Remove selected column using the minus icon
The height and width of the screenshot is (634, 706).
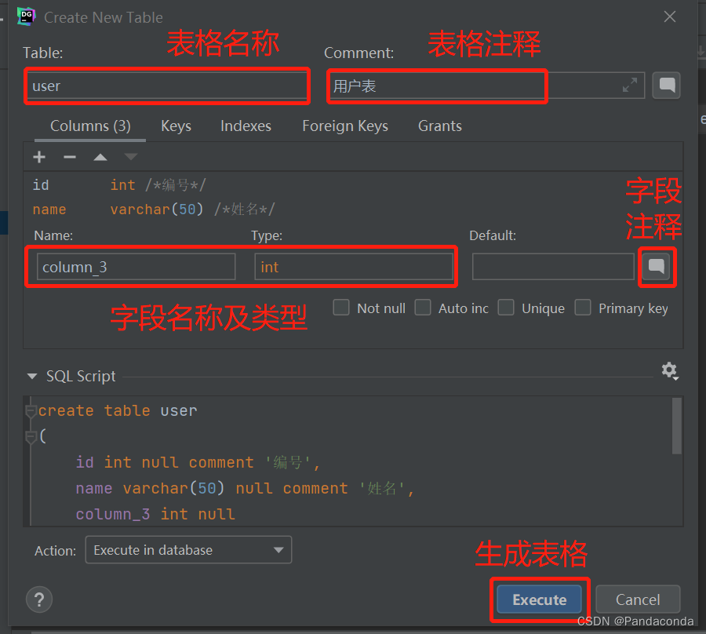70,156
